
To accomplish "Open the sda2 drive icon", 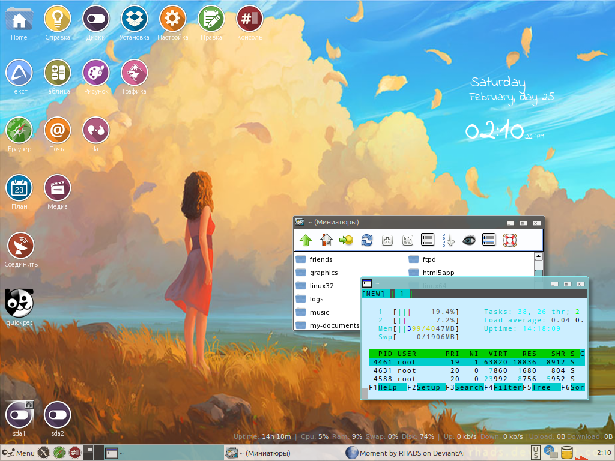I will point(57,415).
